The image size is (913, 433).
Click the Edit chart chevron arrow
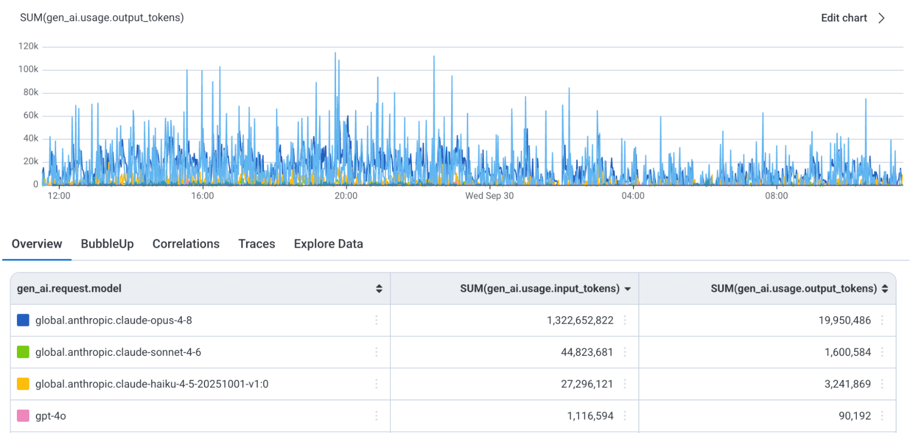click(881, 18)
